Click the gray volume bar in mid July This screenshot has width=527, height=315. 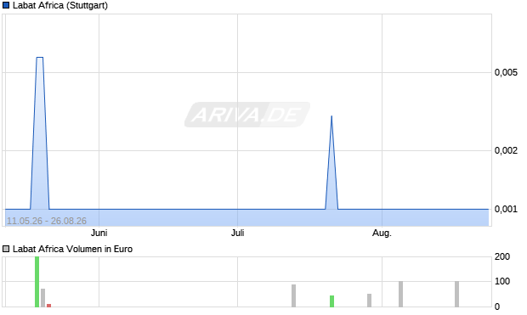(294, 295)
